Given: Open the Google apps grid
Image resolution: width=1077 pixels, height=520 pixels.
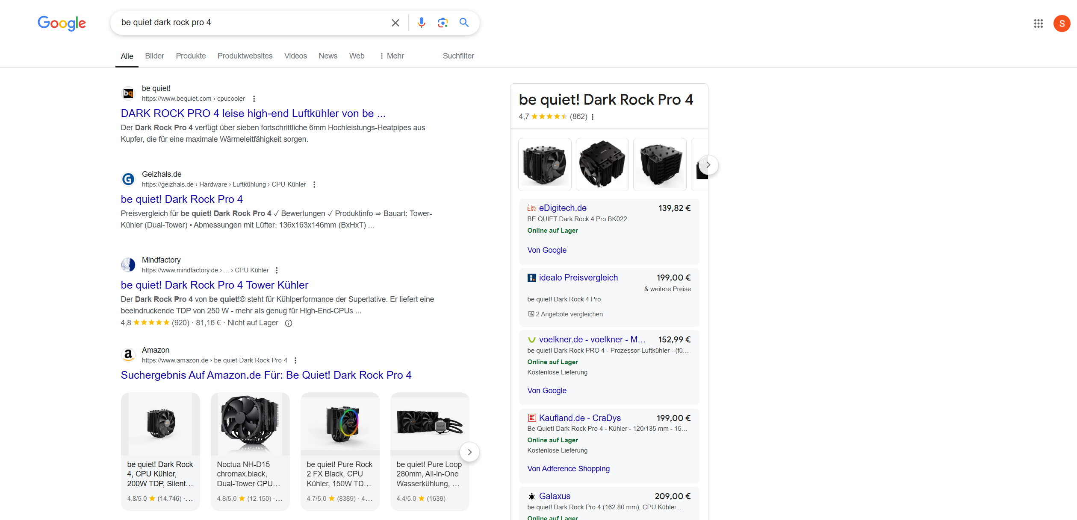Looking at the screenshot, I should 1039,23.
